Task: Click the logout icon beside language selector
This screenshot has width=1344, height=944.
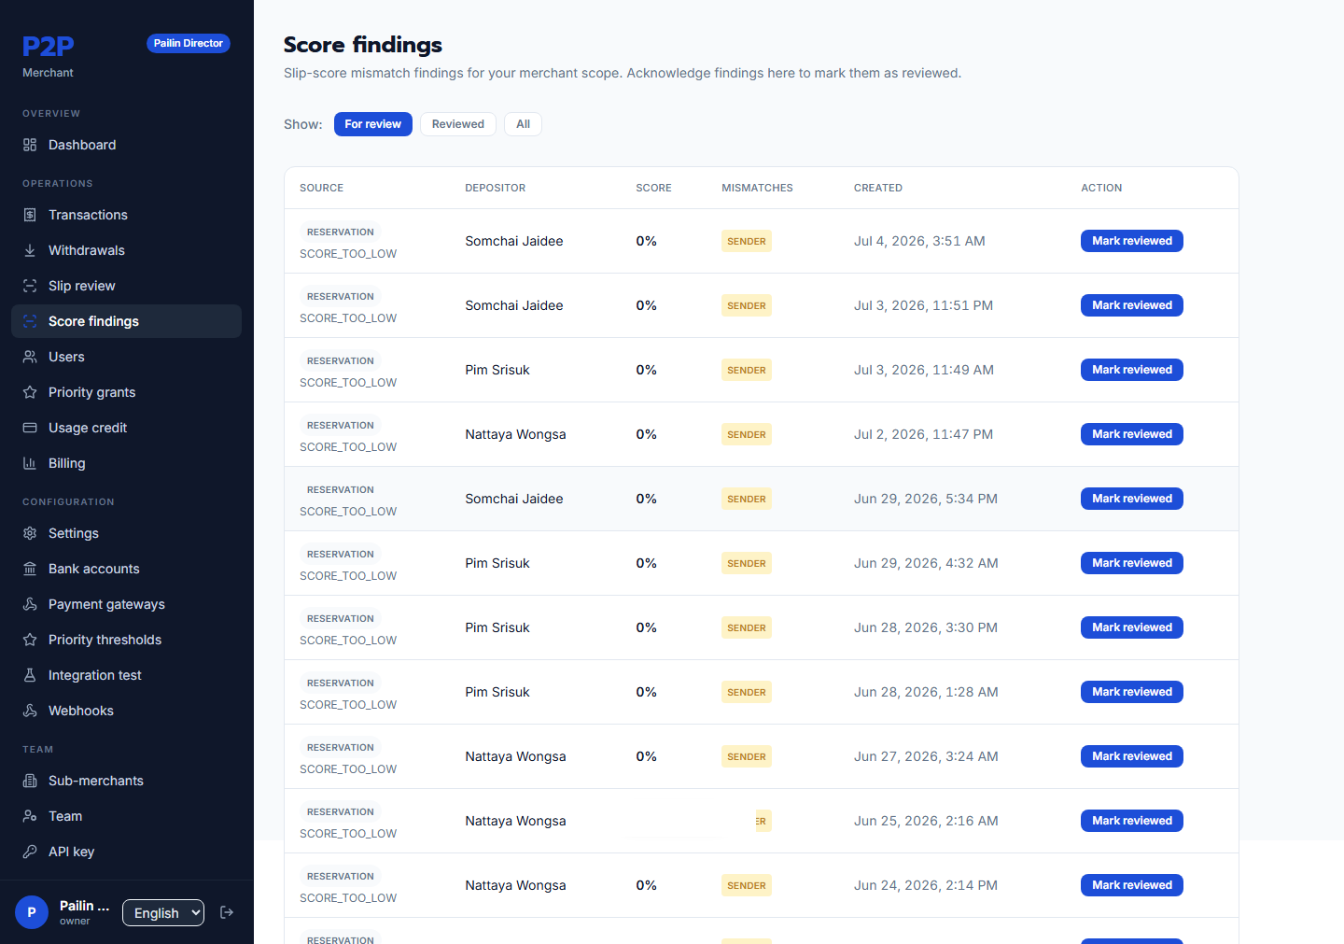Action: pos(227,912)
